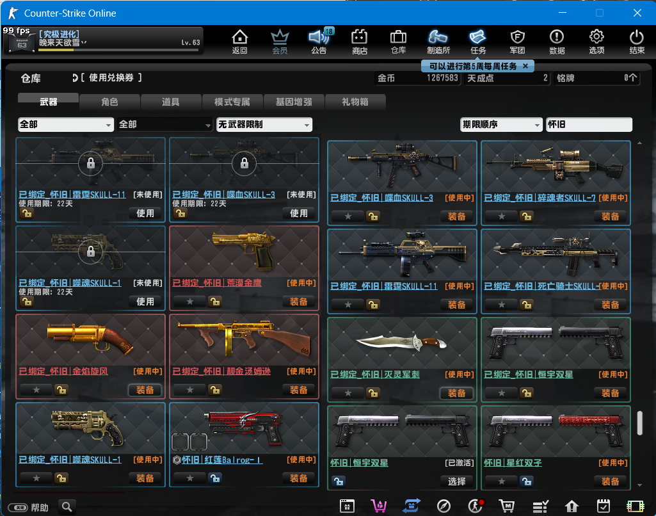Screen dimensions: 656x516
Task: Toggle the blue lock on 星红双子
Action: [x=527, y=481]
